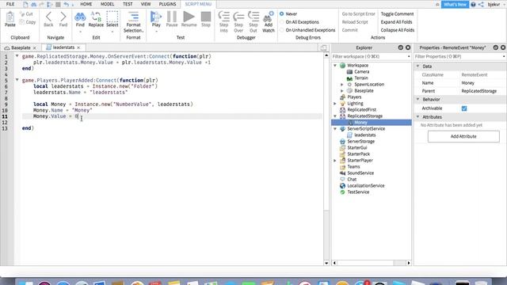Viewport: 507px width, 285px height.
Task: Click the Stop test button
Action: (206, 19)
